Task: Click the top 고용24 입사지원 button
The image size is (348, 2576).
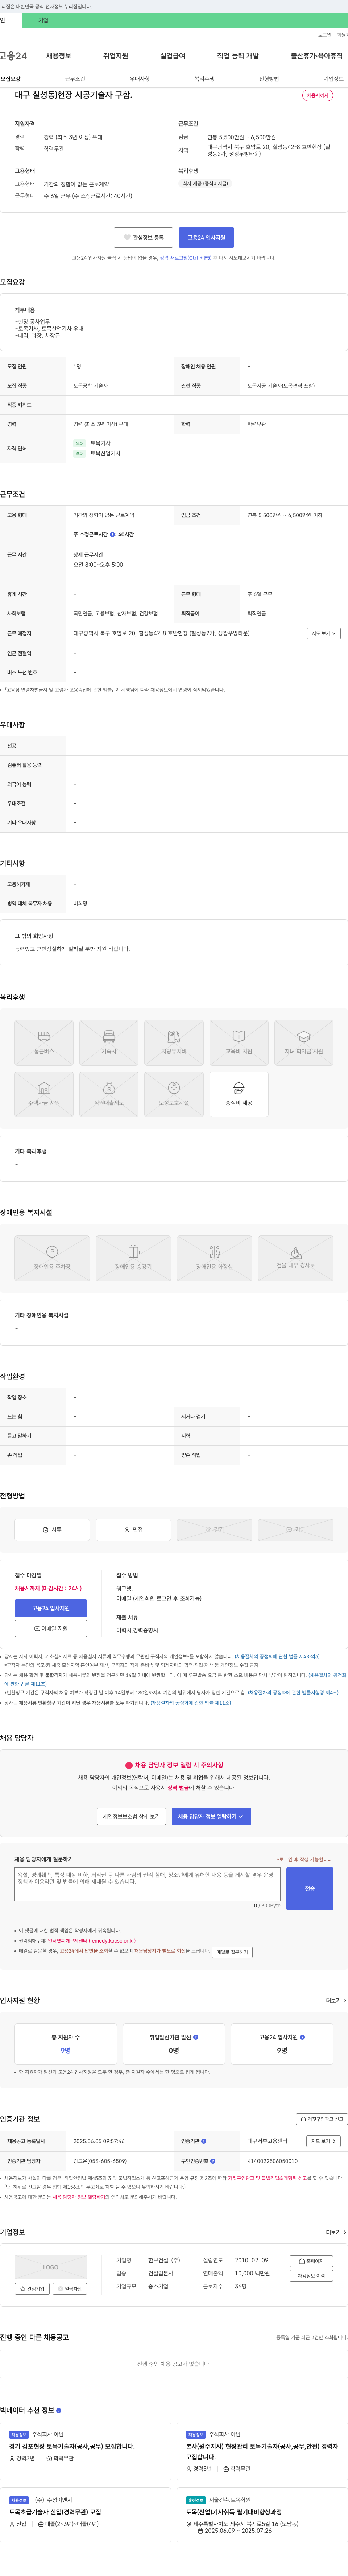Action: [206, 238]
